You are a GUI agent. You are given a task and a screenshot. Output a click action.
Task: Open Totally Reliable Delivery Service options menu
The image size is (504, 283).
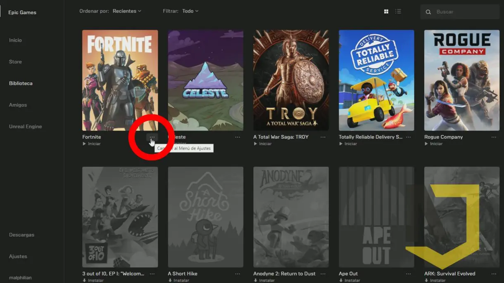pos(409,137)
